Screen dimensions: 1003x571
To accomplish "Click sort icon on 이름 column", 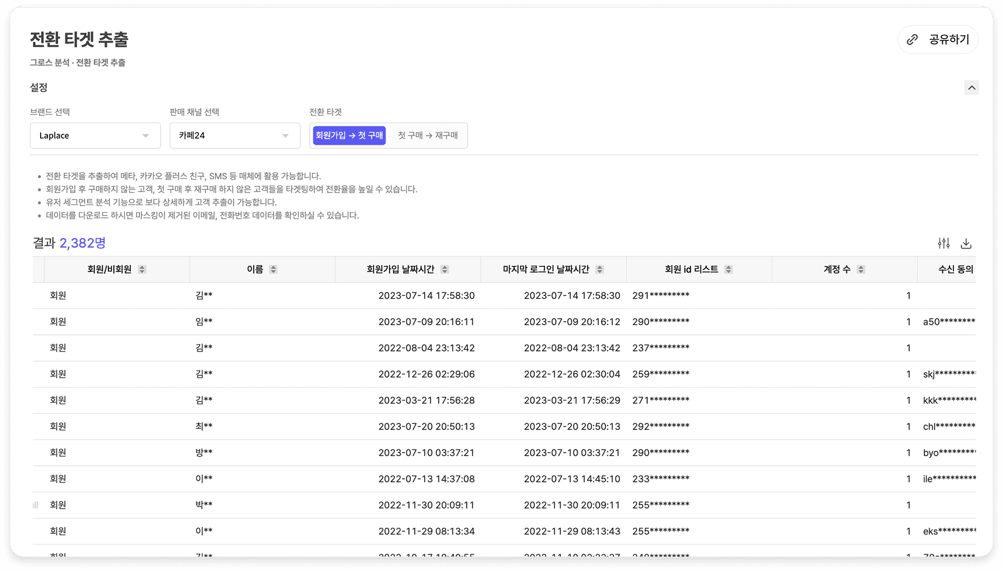I will coord(273,270).
